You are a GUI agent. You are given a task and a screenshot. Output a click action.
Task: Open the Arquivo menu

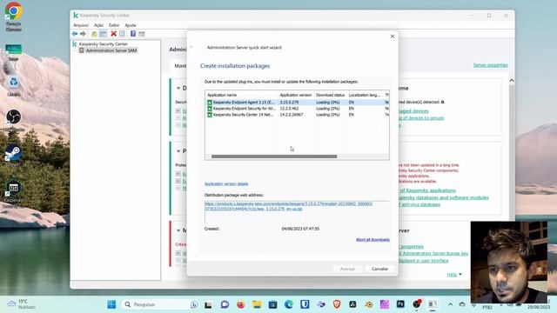81,25
